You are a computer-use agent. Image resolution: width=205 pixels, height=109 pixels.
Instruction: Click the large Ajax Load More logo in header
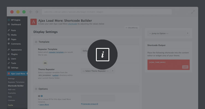[33, 22]
